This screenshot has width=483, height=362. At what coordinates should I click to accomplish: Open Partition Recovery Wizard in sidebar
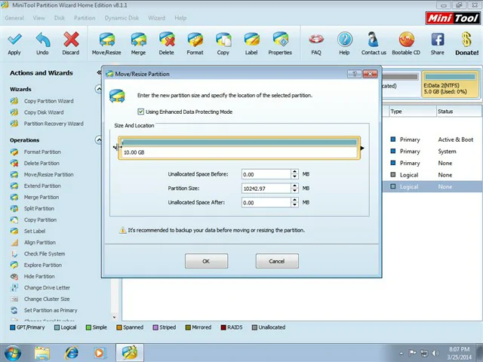coord(53,124)
